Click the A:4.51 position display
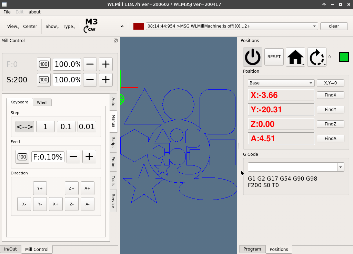 281,138
